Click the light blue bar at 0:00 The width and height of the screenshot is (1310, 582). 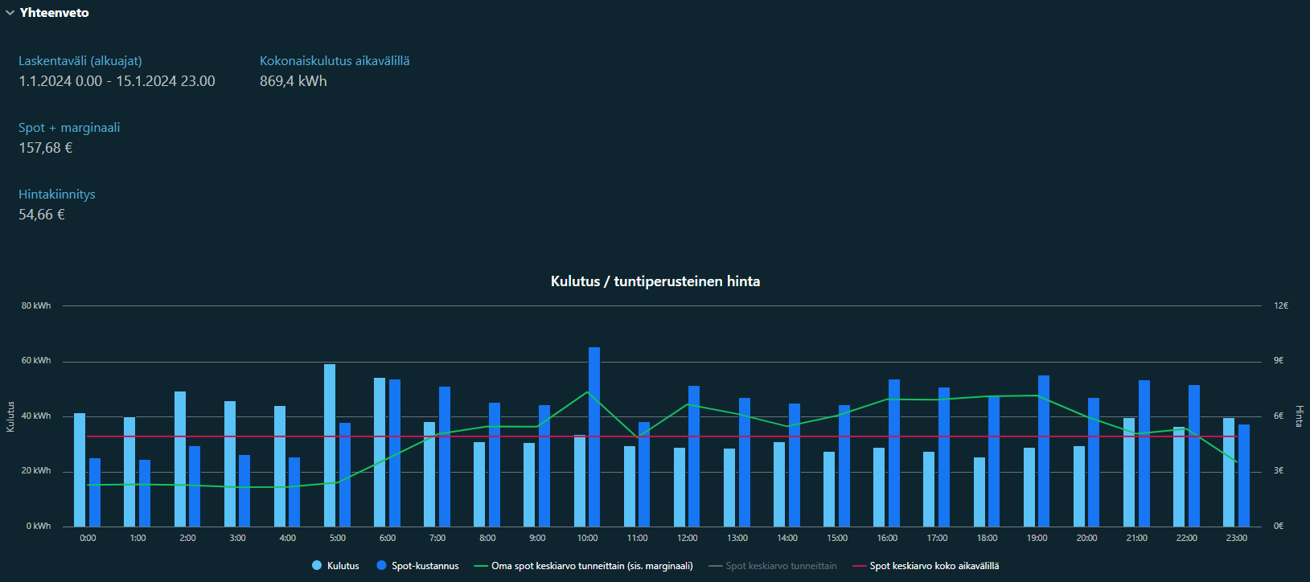(x=80, y=470)
